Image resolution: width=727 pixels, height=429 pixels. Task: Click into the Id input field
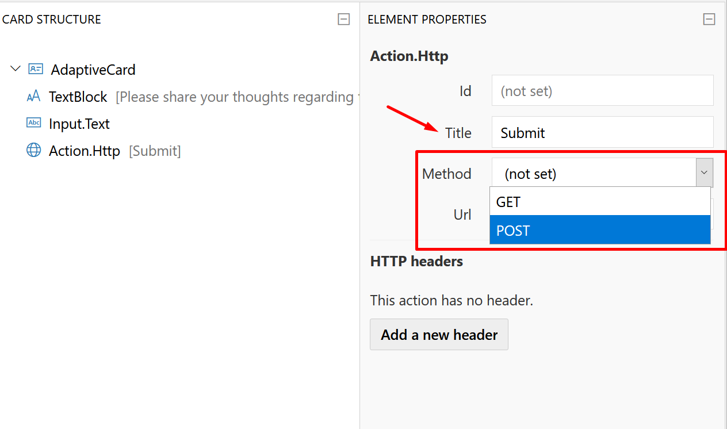pyautogui.click(x=602, y=90)
